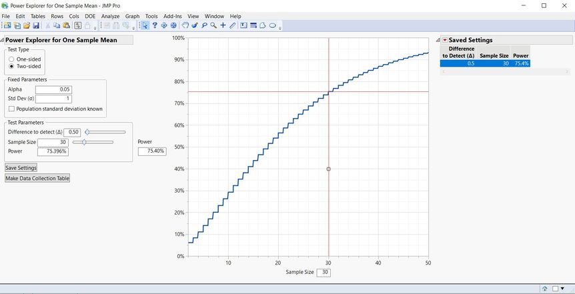Open the Add-Ins menu
Screen dimensions: 575x294
click(x=172, y=16)
